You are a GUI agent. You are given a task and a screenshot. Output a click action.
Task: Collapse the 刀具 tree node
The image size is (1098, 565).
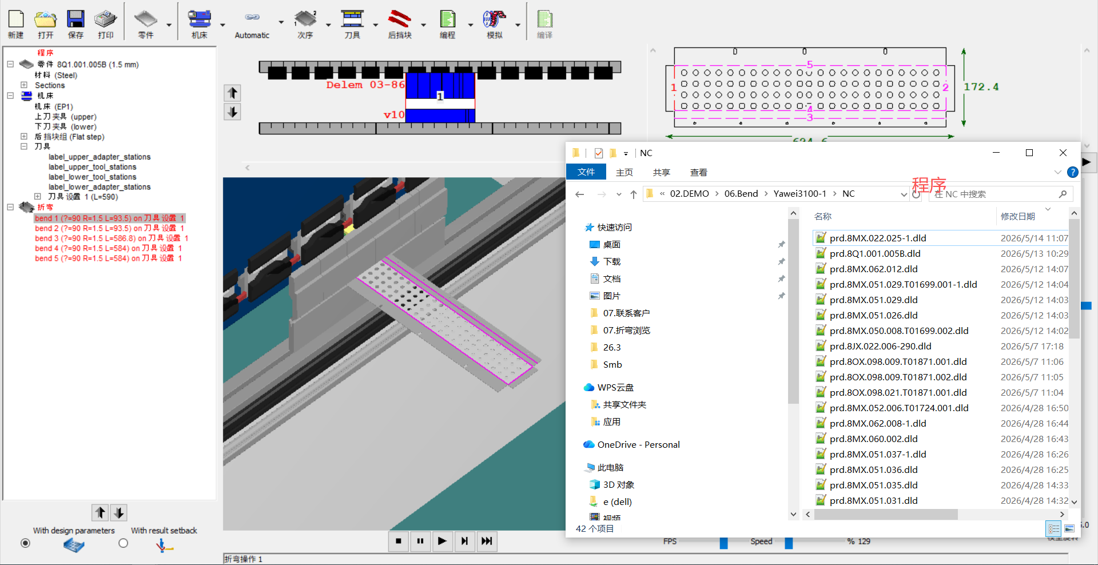[24, 146]
